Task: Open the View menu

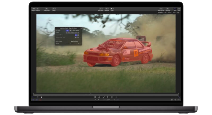Action: [x=174, y=13]
